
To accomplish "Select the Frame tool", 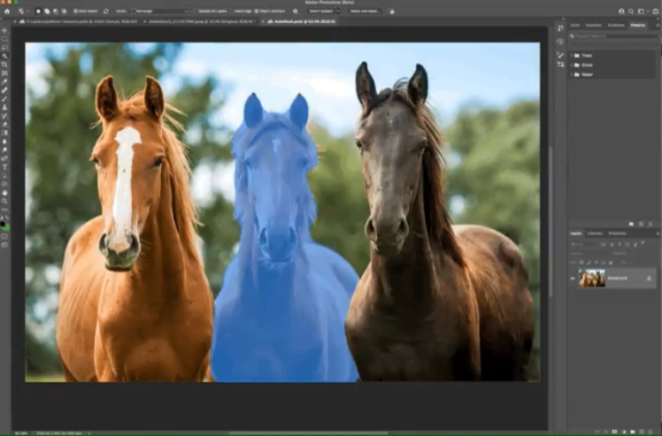I will point(4,73).
